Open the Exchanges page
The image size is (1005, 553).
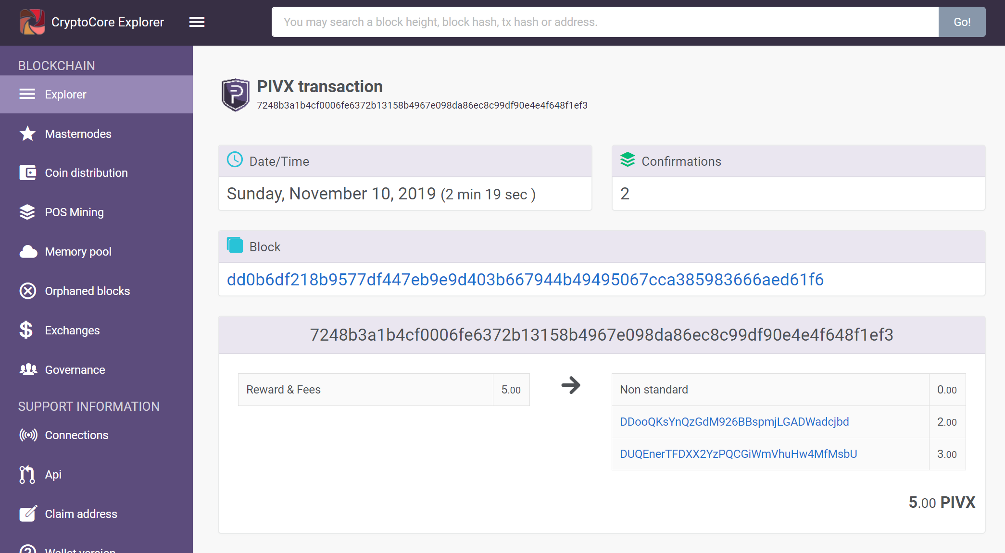coord(96,331)
